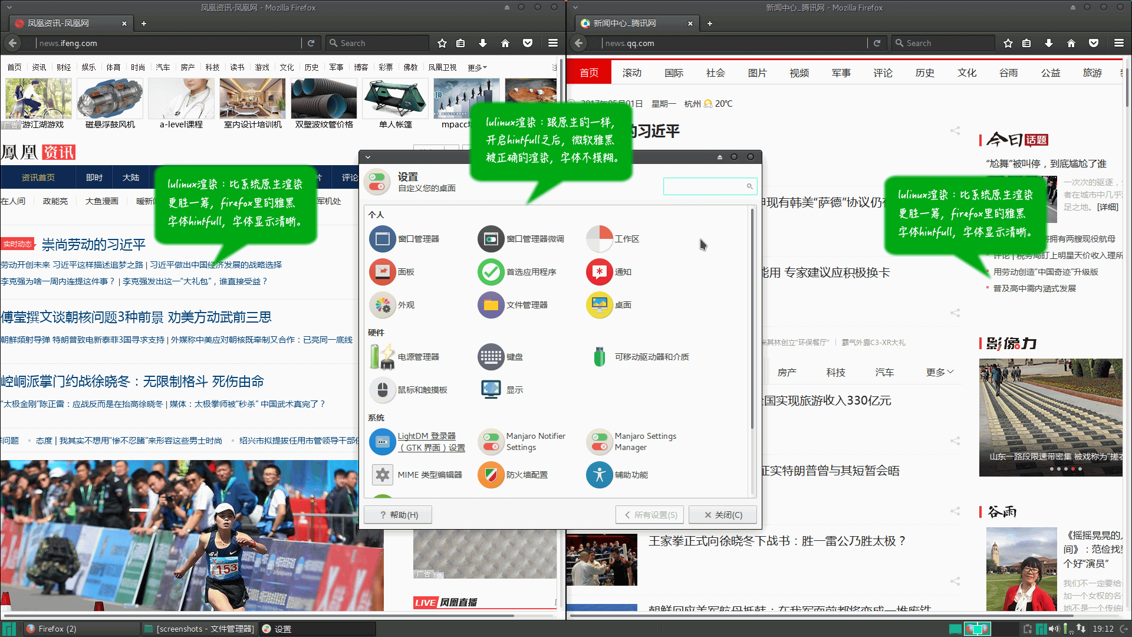Open window menu chevron of qq.com Firefox
This screenshot has width=1132, height=637.
point(575,8)
